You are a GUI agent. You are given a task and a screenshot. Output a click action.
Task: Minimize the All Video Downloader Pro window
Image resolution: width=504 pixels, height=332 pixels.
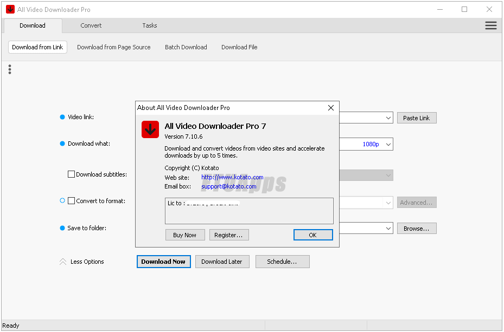tap(440, 9)
